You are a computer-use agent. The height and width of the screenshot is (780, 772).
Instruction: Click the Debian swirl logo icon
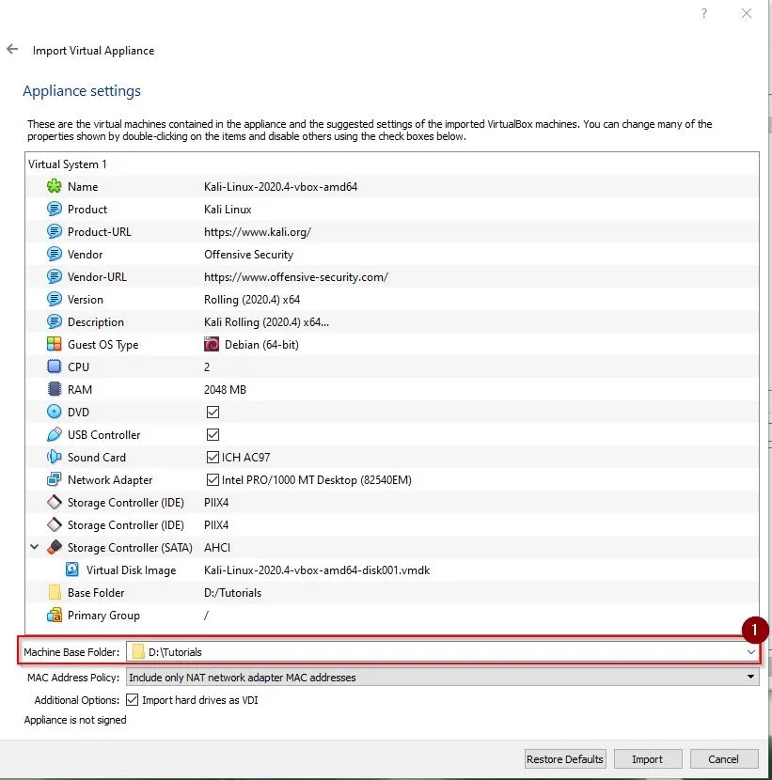point(212,344)
